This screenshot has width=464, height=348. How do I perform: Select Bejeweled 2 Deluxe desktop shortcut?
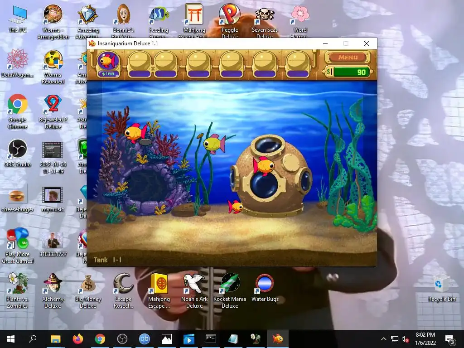point(53,111)
